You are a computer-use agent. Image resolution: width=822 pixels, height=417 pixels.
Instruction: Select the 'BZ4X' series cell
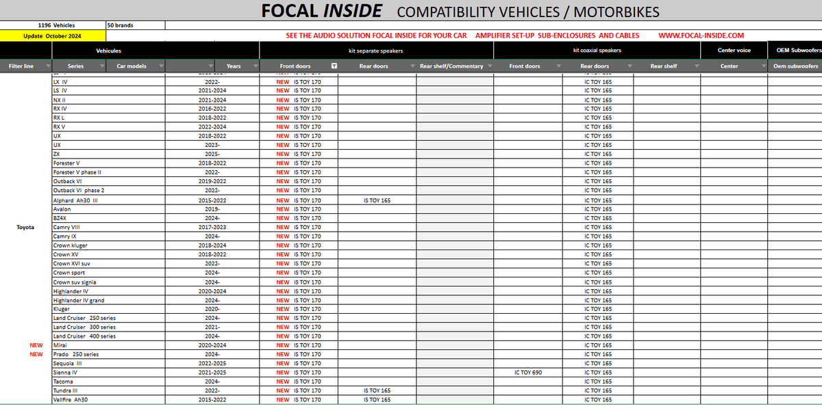[x=109, y=218]
